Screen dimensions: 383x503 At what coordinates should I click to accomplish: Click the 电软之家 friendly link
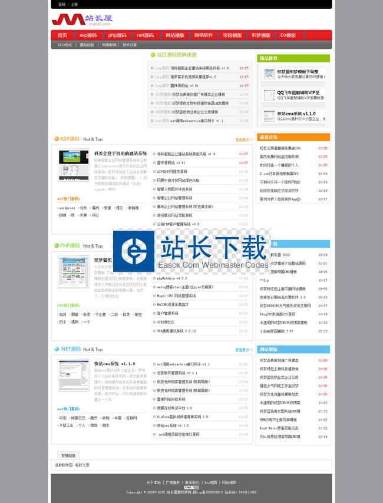point(82,465)
